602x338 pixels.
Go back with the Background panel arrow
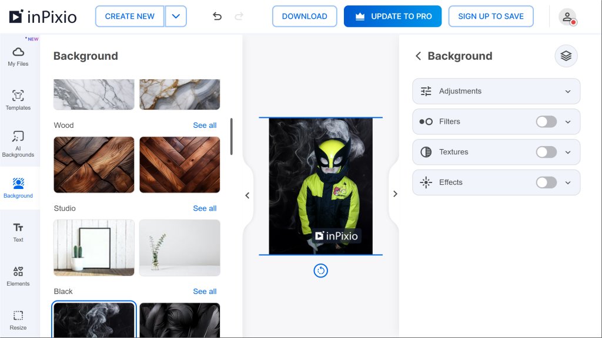(419, 56)
